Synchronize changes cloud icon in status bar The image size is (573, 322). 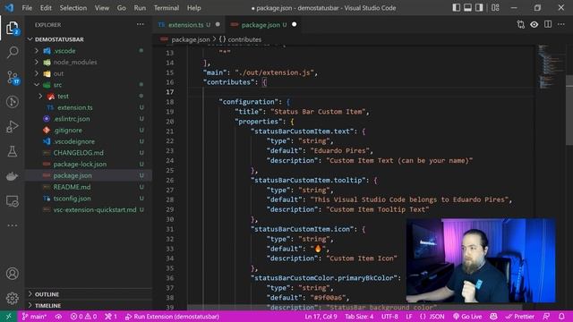click(58, 317)
